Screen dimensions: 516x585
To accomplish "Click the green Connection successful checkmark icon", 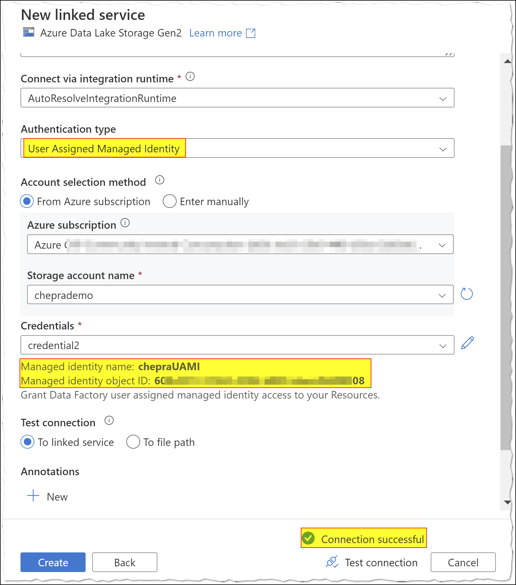I will point(308,538).
